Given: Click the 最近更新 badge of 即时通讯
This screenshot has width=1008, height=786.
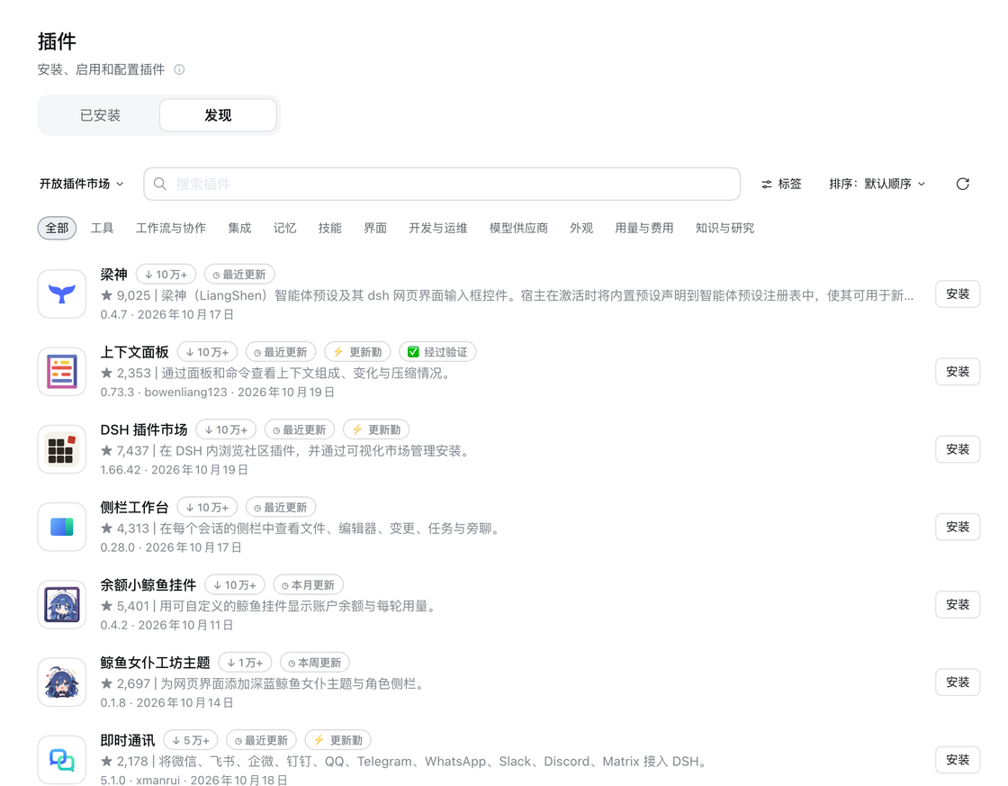Looking at the screenshot, I should pos(262,740).
